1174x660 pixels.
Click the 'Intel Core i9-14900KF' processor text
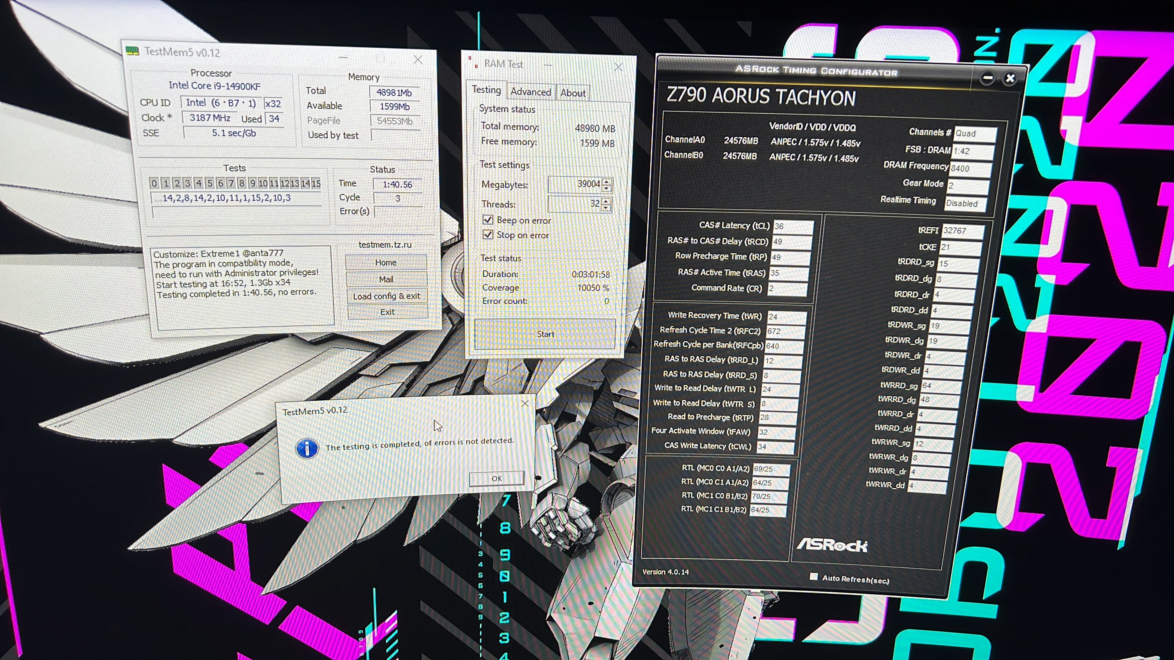pyautogui.click(x=215, y=86)
